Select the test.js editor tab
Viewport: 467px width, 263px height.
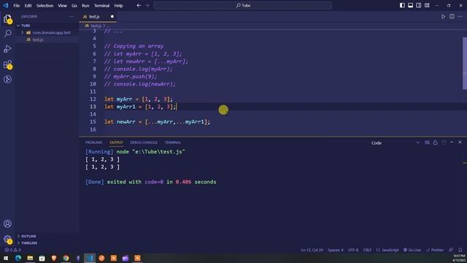(x=98, y=17)
